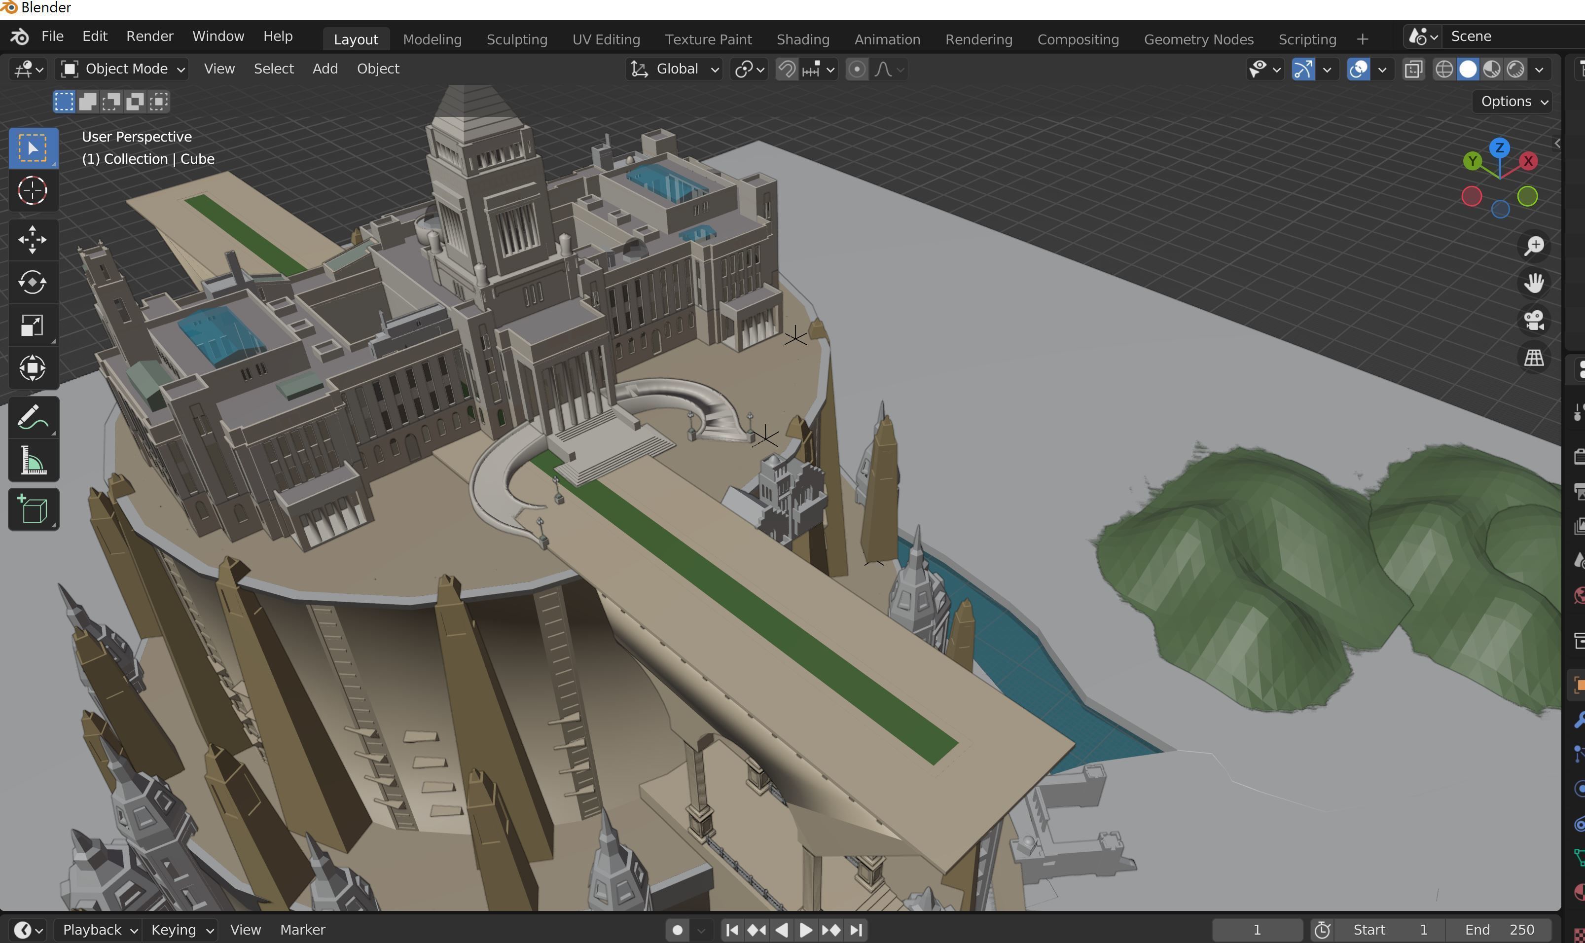The width and height of the screenshot is (1585, 943).
Task: Switch to Modeling workspace tab
Action: (432, 39)
